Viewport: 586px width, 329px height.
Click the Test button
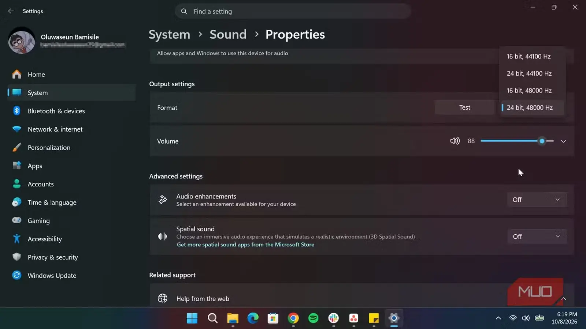pos(465,107)
